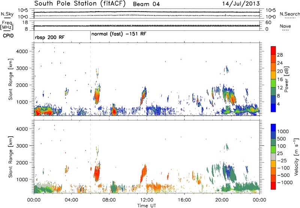Click the 'Time UT' axis label

tap(147, 206)
